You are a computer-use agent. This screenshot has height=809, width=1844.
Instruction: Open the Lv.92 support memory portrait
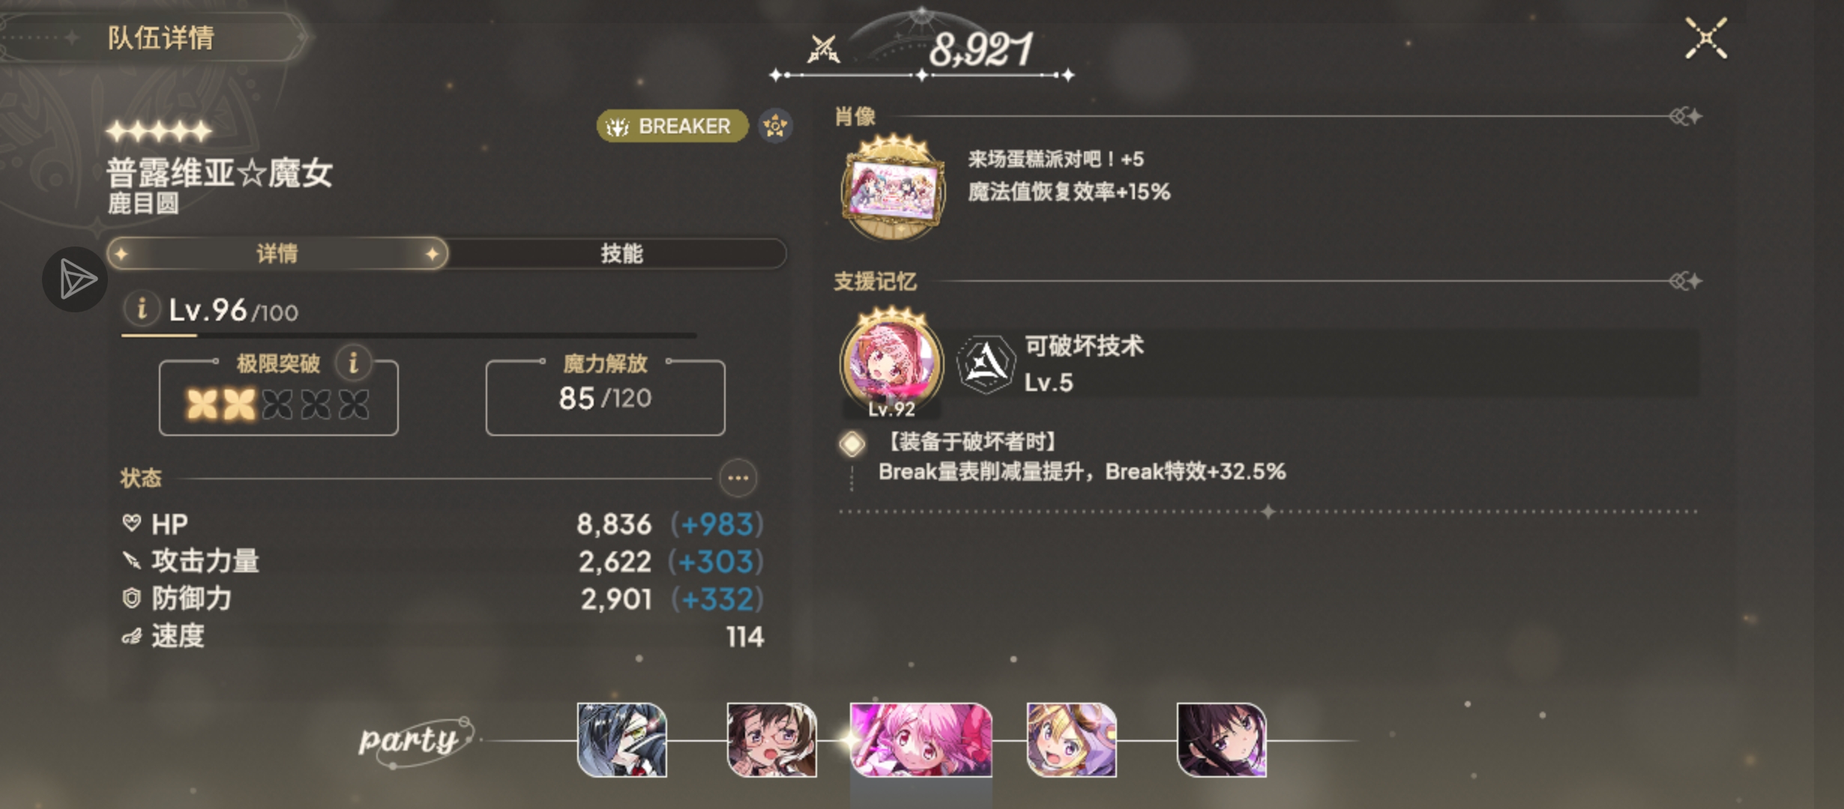point(891,364)
